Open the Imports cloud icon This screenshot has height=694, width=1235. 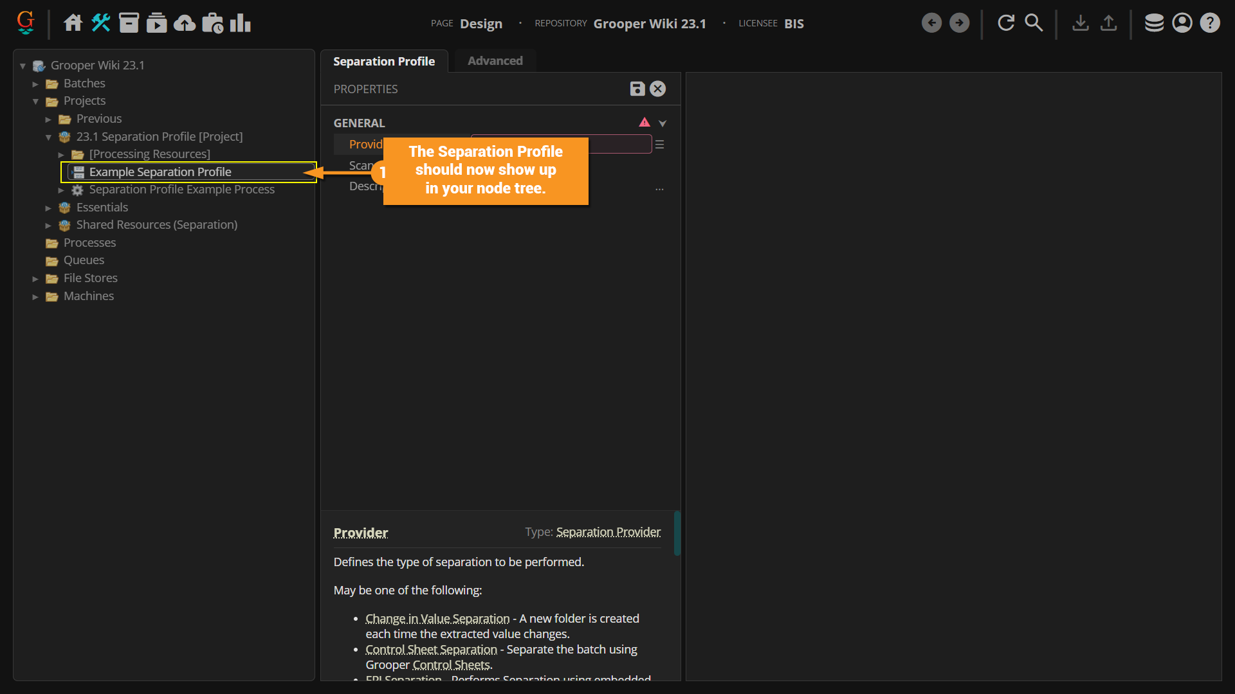(185, 23)
